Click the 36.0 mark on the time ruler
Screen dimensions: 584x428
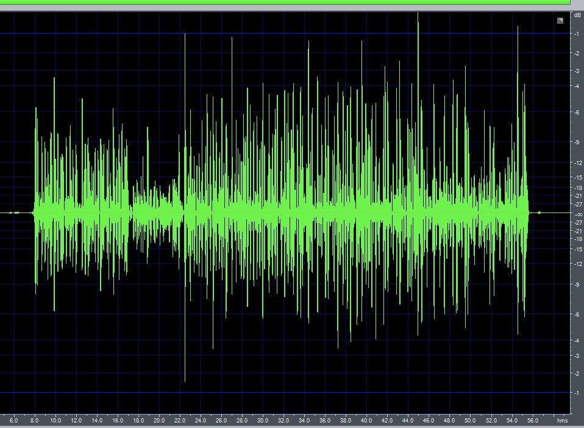pyautogui.click(x=325, y=421)
